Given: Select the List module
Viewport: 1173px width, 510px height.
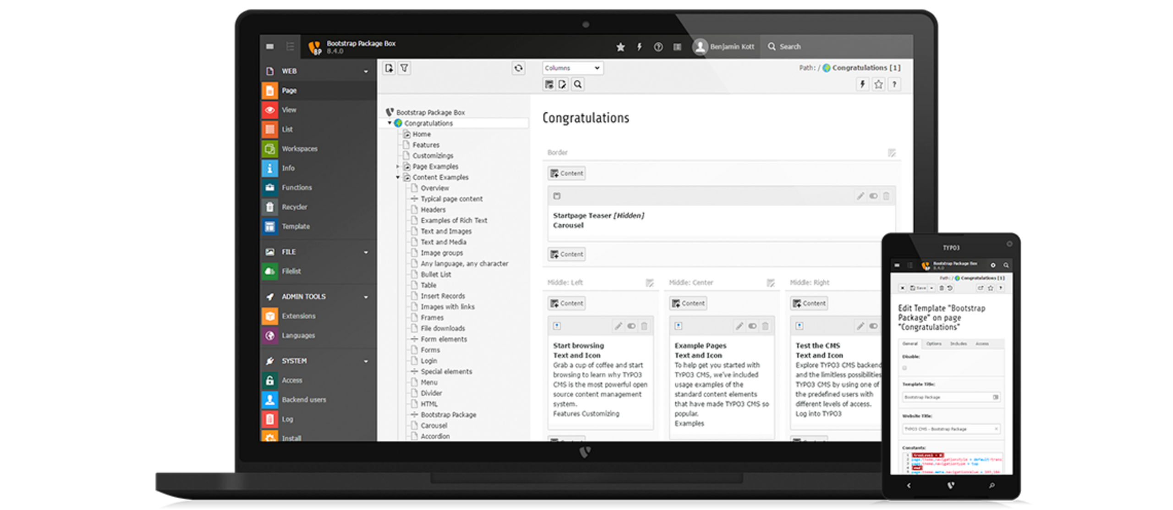Looking at the screenshot, I should (287, 129).
